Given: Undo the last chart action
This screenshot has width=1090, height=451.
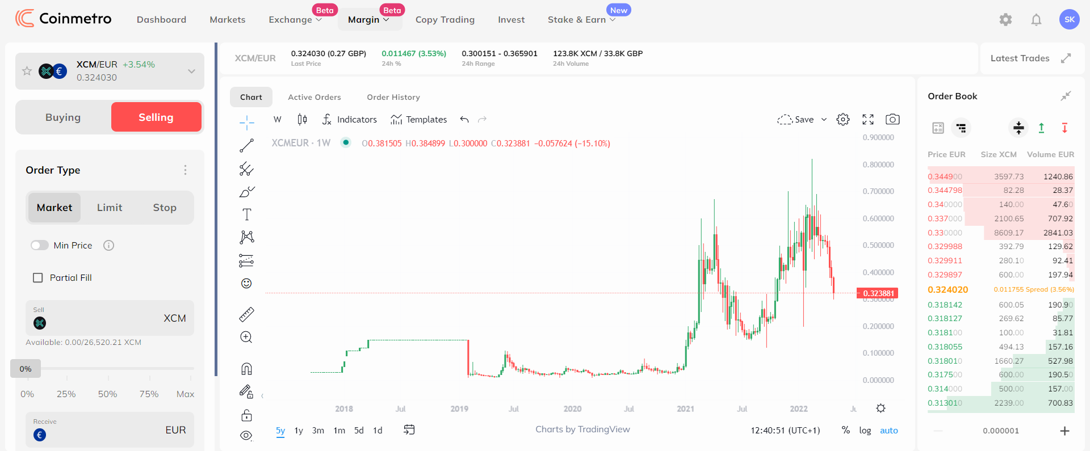Looking at the screenshot, I should [x=464, y=119].
